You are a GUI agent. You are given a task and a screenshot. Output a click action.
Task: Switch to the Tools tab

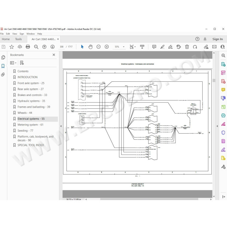(x=18, y=39)
